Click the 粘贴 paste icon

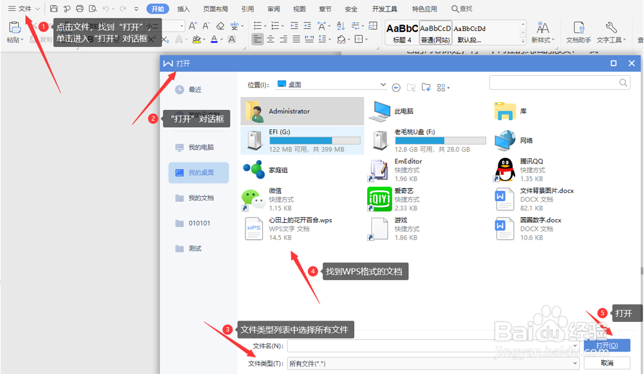point(15,28)
